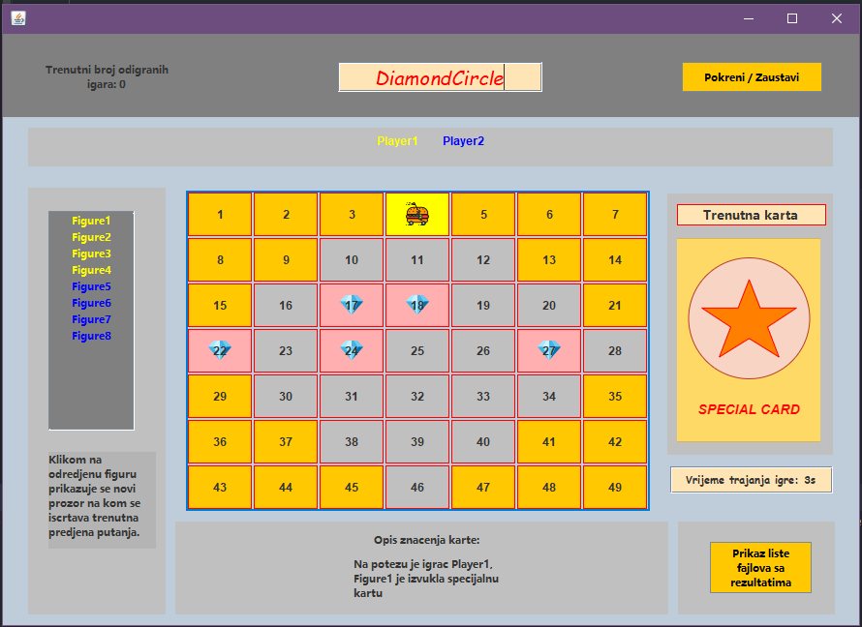Select Figure2 in the figure list

click(91, 237)
